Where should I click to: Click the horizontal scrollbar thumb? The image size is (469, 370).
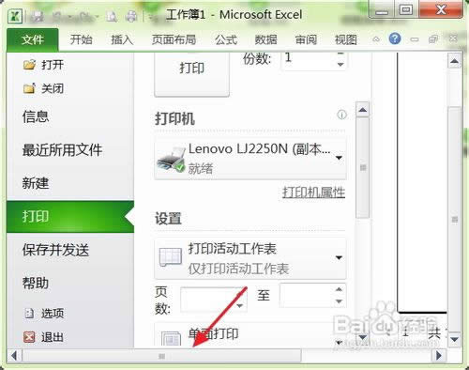(162, 356)
